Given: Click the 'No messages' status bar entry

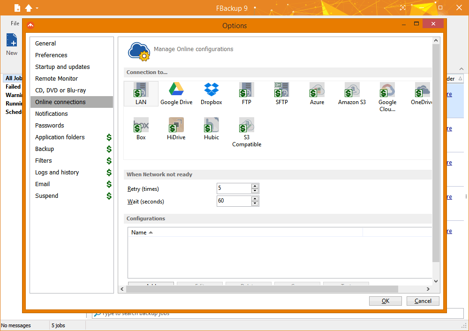Looking at the screenshot, I should point(16,325).
